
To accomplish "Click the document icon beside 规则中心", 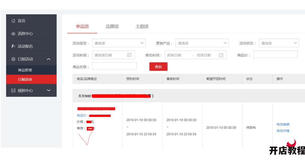I will tap(13, 90).
